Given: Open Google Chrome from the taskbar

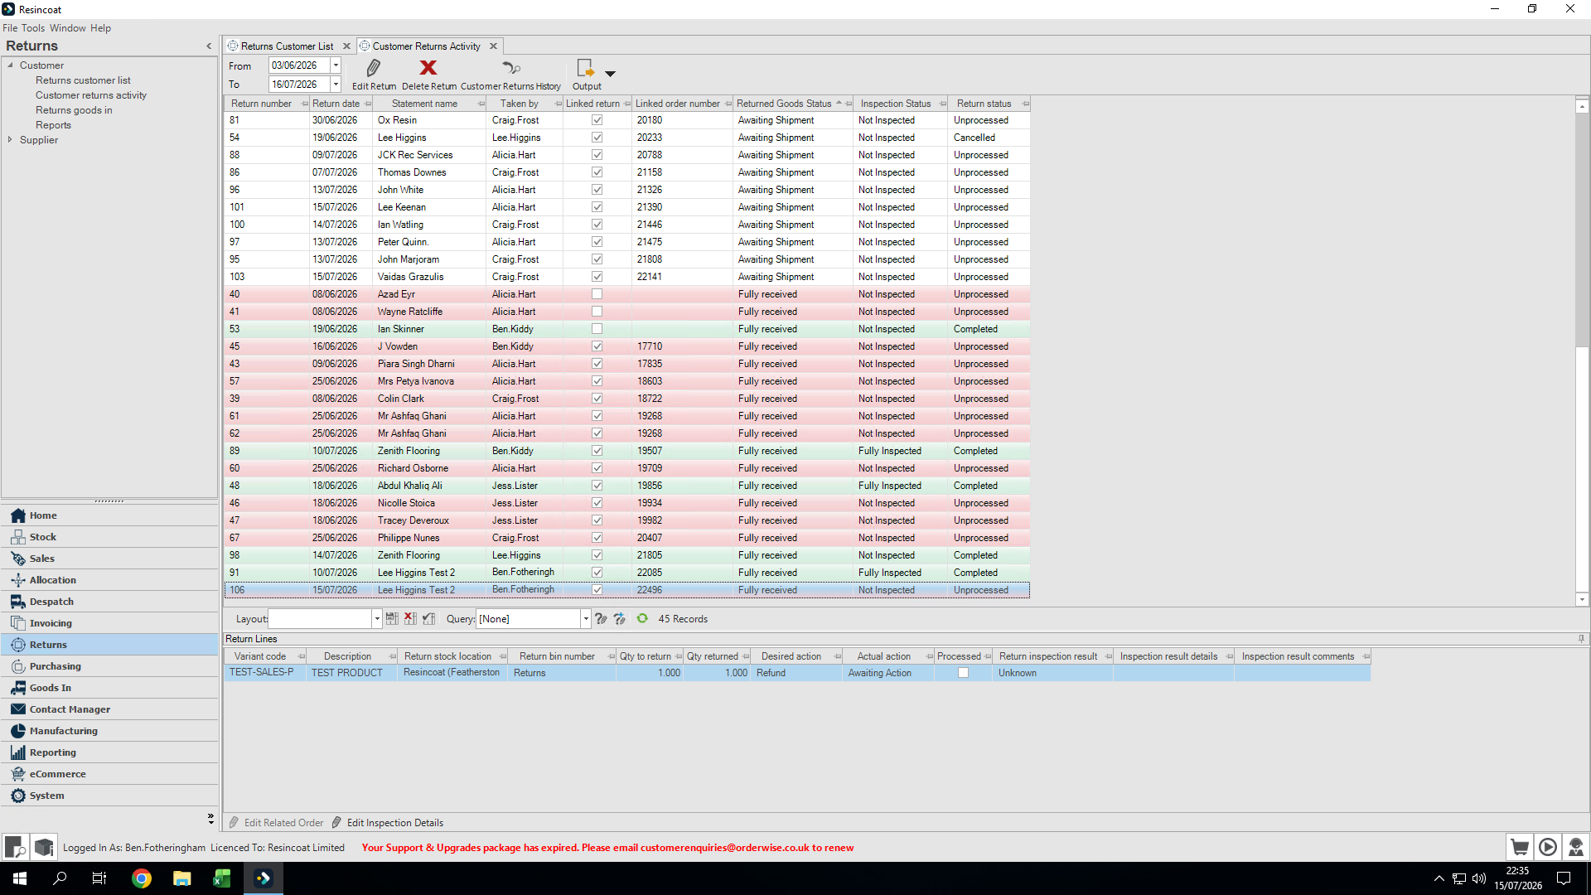Looking at the screenshot, I should (142, 878).
